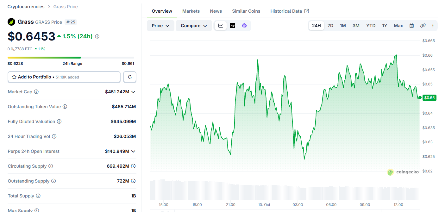Click the copy chart link icon
Screen dimensions: 439x212
tap(423, 26)
